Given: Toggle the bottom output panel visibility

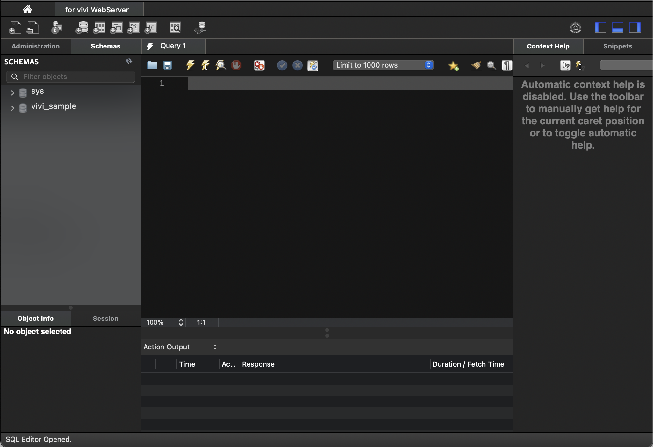Looking at the screenshot, I should [617, 28].
